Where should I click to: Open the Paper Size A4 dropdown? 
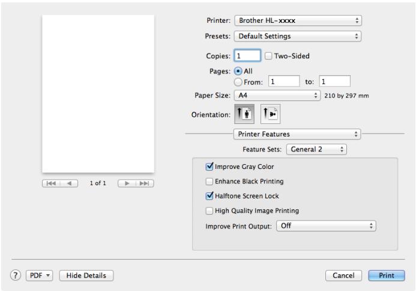coord(277,96)
